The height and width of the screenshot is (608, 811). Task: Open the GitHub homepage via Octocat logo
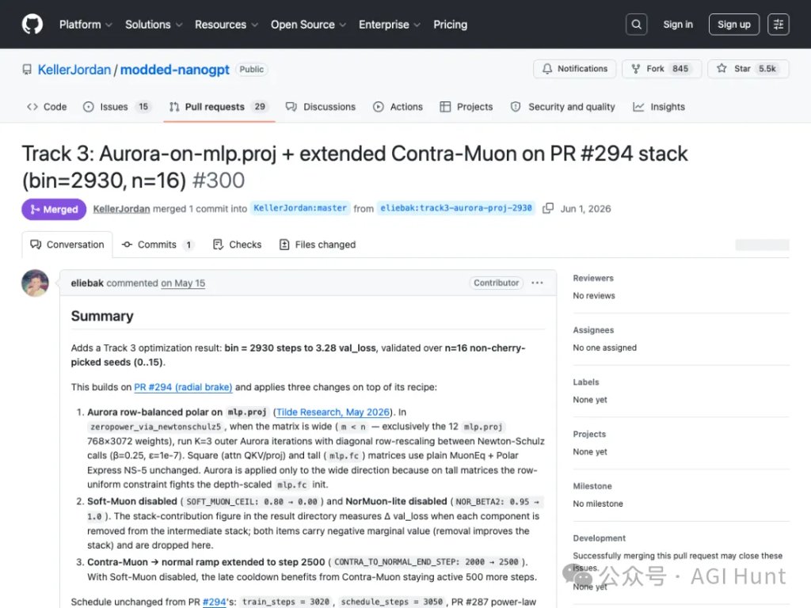[32, 25]
